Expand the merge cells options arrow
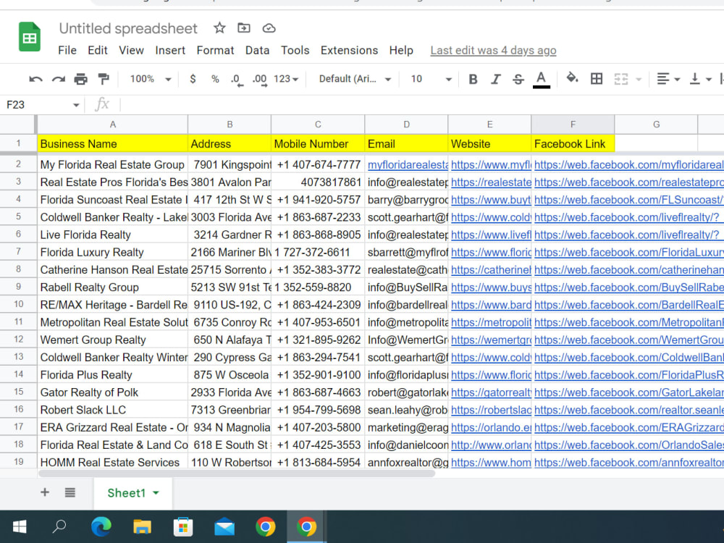The height and width of the screenshot is (543, 724). [x=639, y=80]
